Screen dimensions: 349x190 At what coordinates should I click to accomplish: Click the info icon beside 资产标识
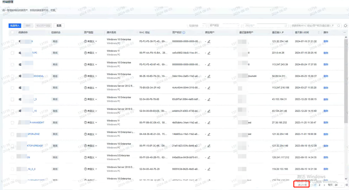coord(184,32)
